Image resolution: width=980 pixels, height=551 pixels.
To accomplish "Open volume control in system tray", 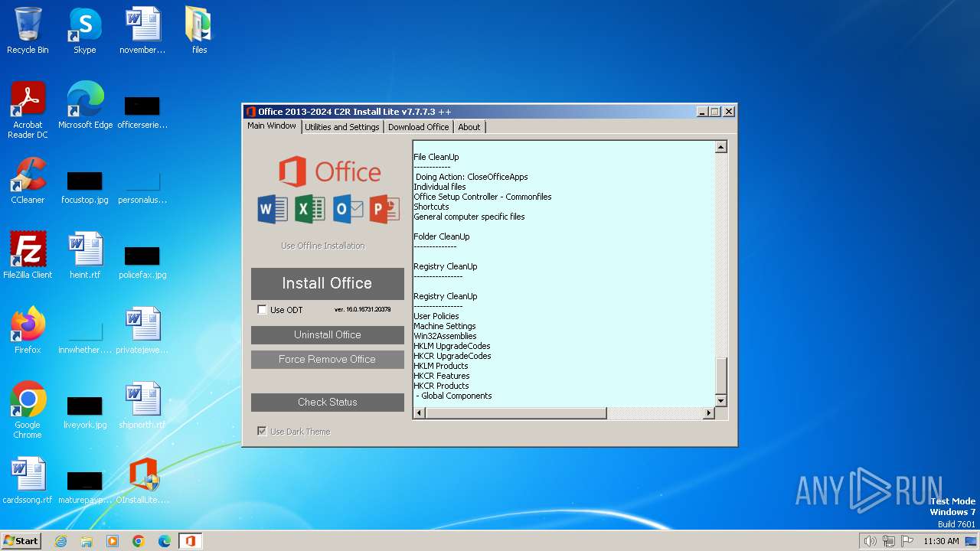I will [x=870, y=541].
